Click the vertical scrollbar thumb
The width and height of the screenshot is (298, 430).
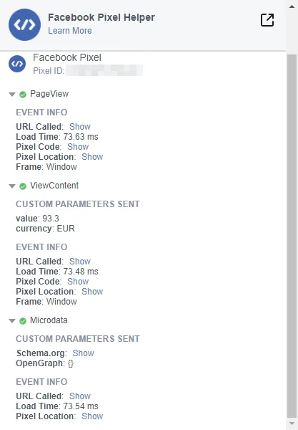click(292, 236)
